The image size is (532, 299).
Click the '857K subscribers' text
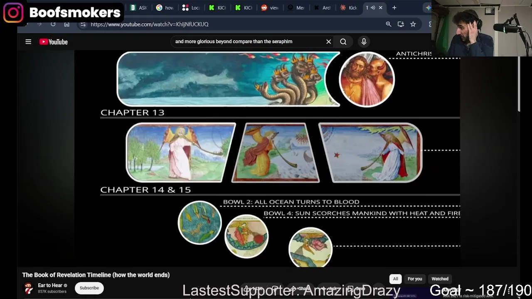[x=52, y=292]
